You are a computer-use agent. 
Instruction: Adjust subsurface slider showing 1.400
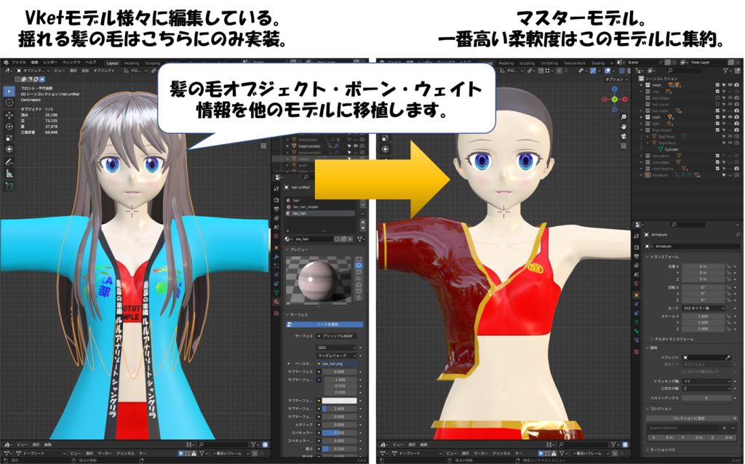[339, 409]
